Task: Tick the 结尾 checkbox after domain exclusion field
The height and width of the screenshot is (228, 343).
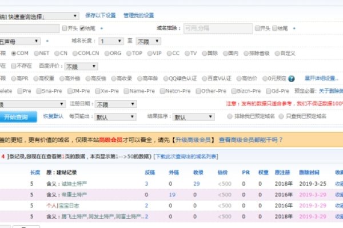Action: pyautogui.click(x=275, y=28)
